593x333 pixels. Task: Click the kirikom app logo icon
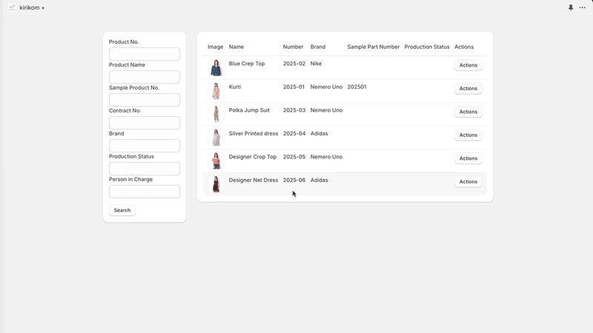(x=12, y=7)
